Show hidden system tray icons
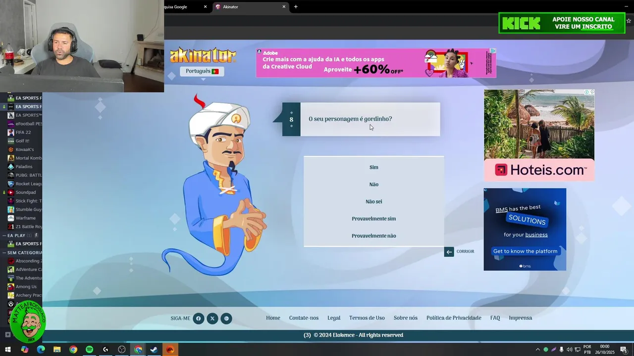 coord(538,350)
